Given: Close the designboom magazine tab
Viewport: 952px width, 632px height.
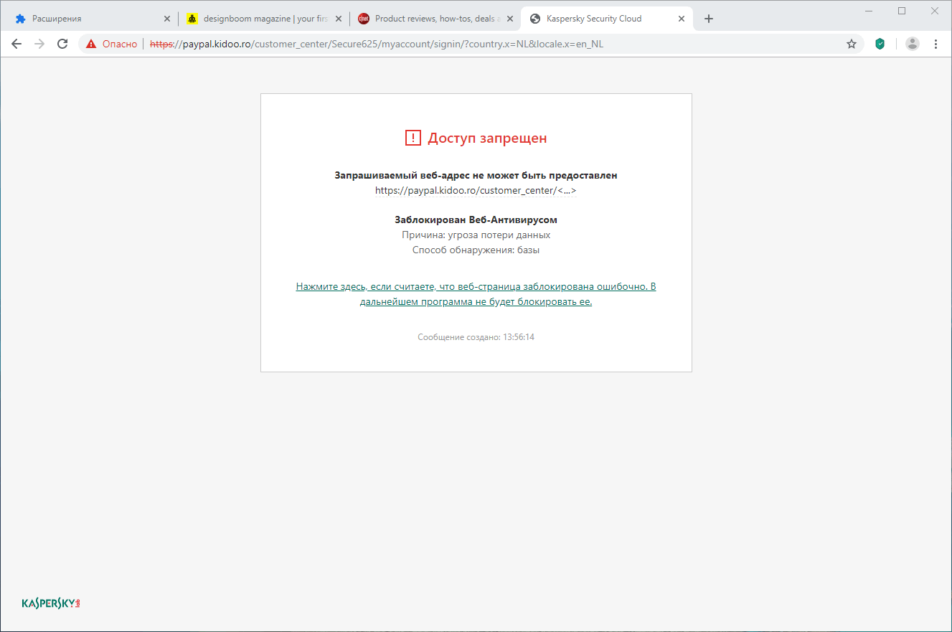Looking at the screenshot, I should tap(339, 19).
